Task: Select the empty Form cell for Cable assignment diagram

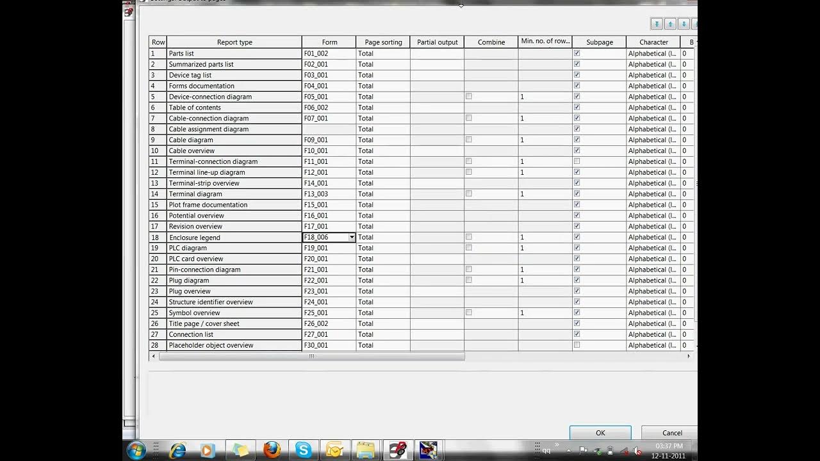Action: click(x=329, y=129)
